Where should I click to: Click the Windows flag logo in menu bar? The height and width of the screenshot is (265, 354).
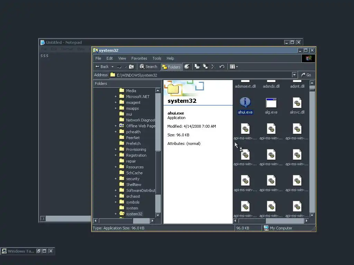[308, 58]
